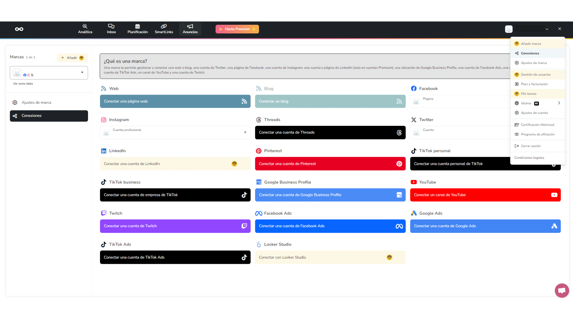This screenshot has width=573, height=322.
Task: Select Conexiones in the sidebar
Action: pos(49,116)
